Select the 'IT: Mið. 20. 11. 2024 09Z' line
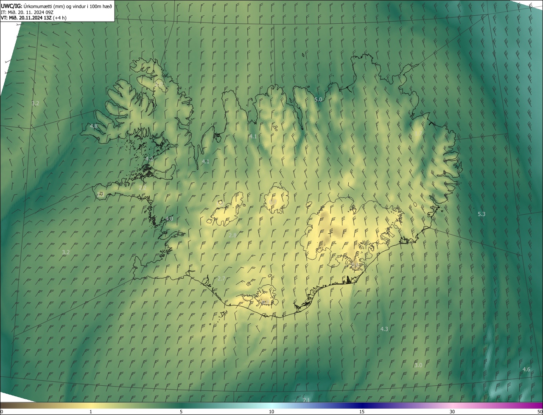Screen dimensions: 543x415 click(27, 12)
